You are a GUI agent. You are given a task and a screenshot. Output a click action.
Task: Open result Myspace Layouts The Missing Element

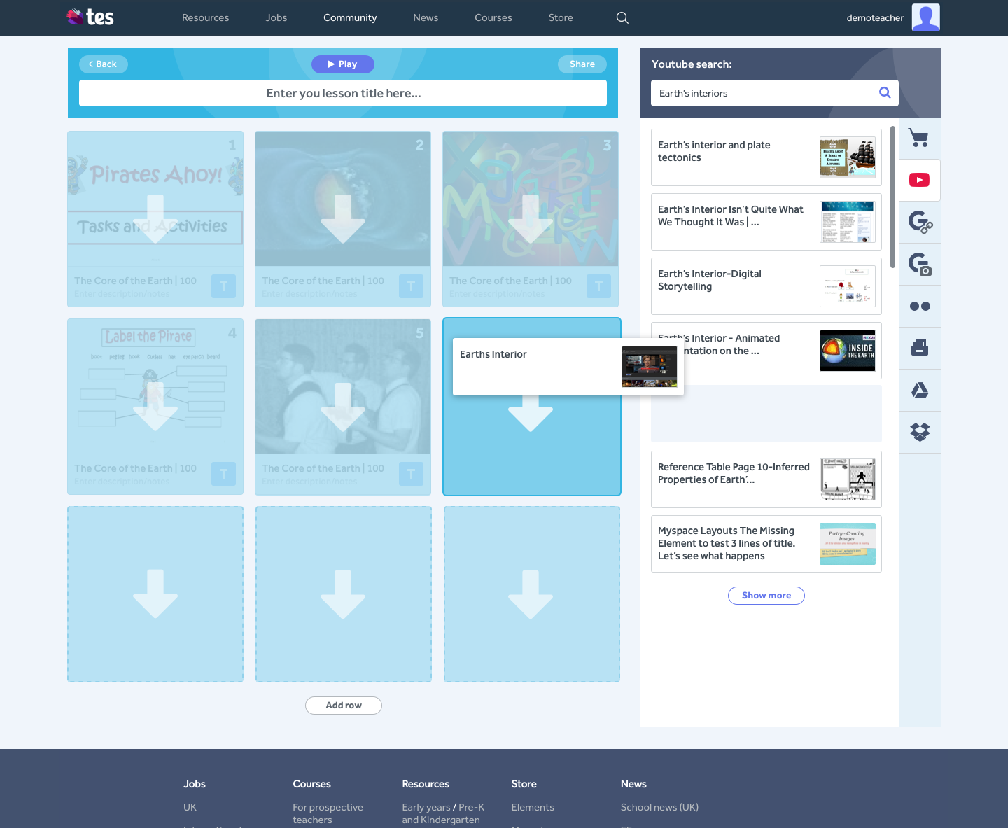click(x=766, y=544)
